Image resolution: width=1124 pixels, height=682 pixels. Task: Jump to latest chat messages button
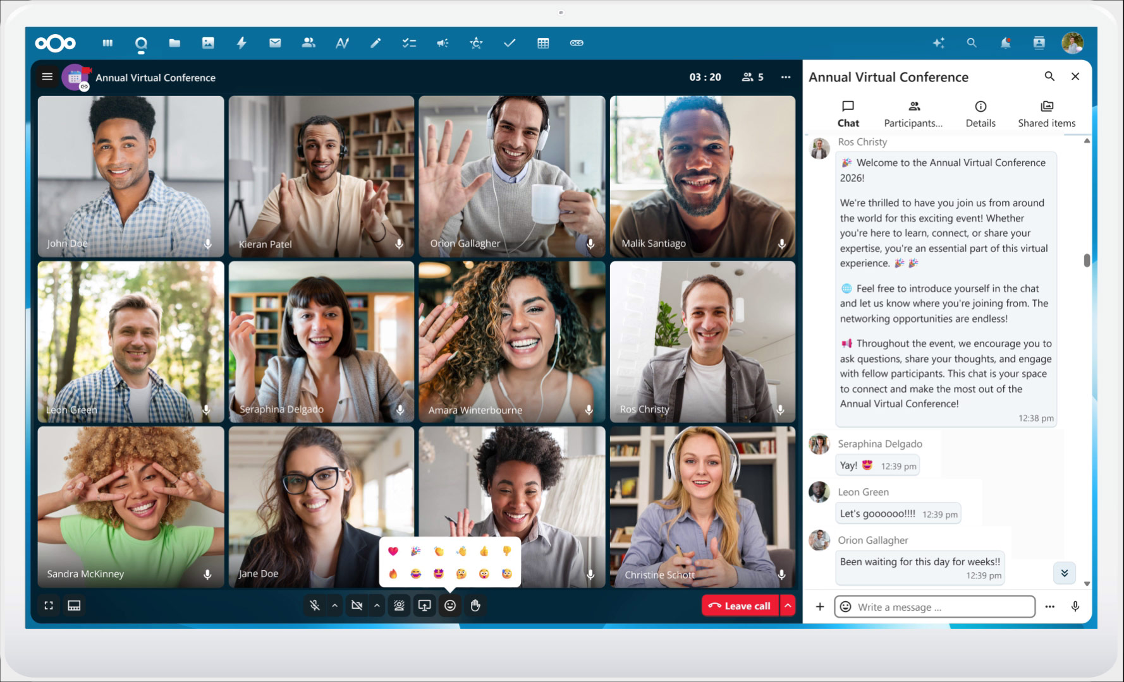click(x=1064, y=573)
